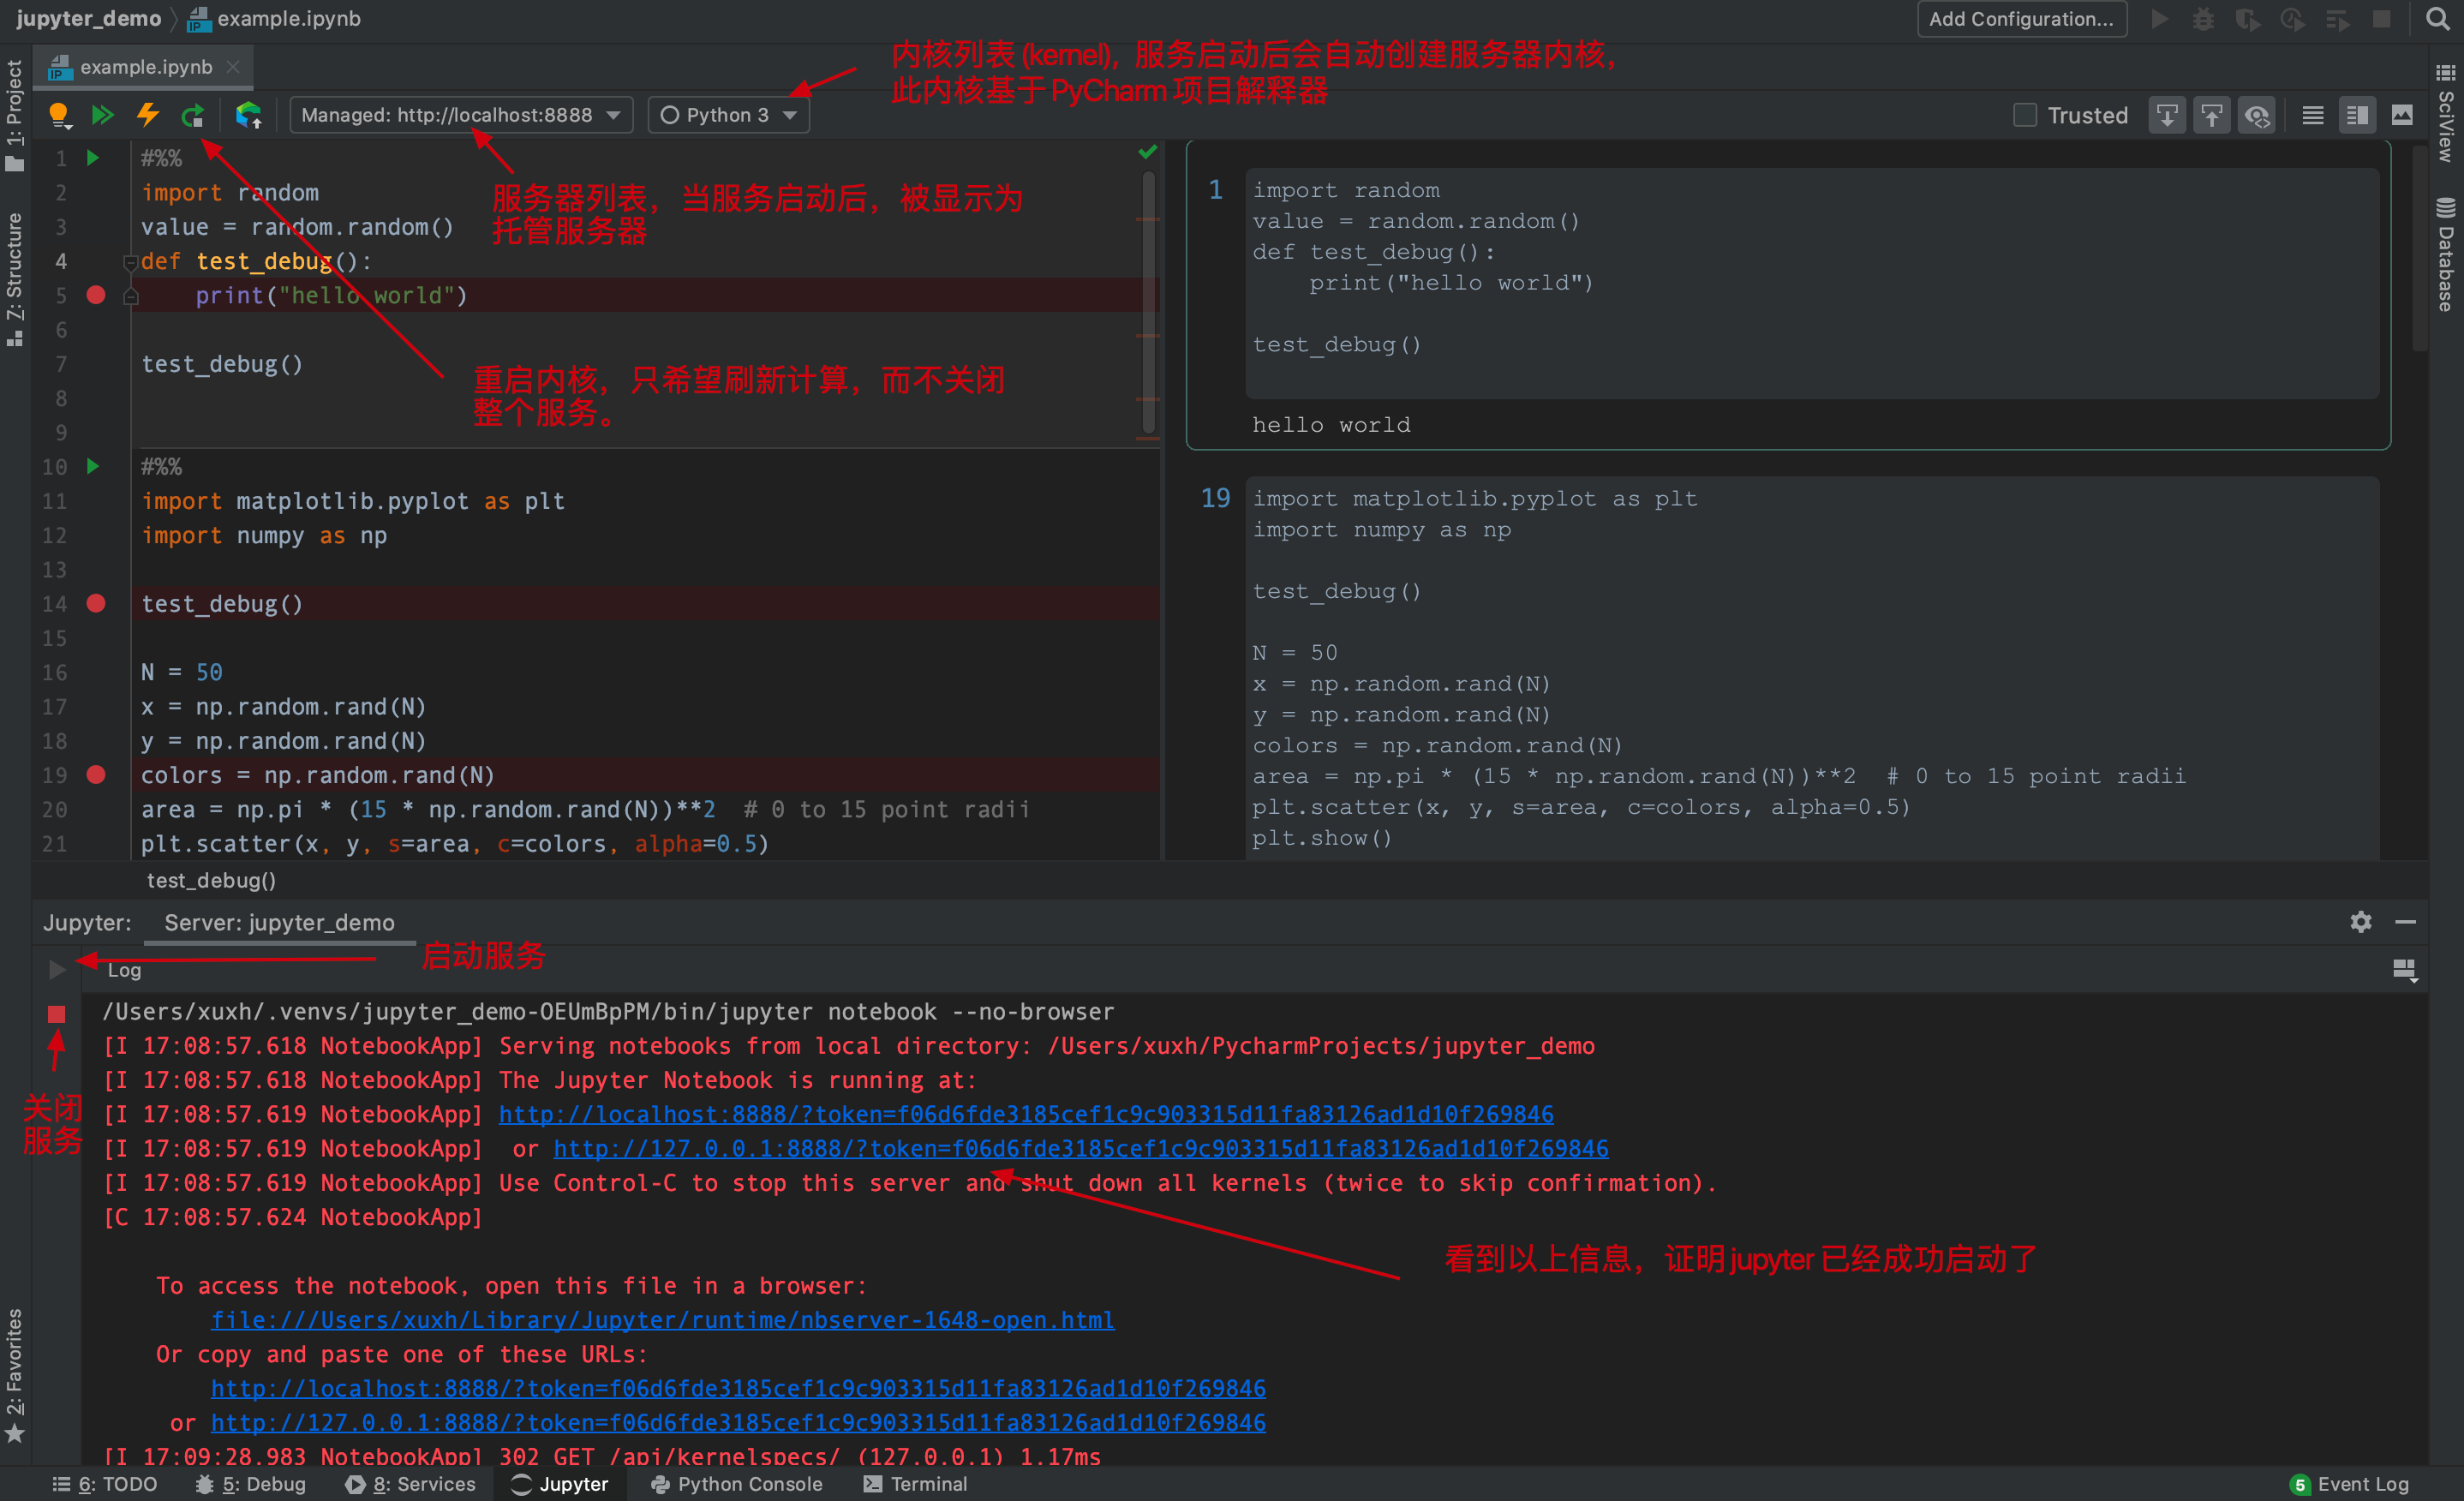Hide the Jupyter tool window with minus icon
The image size is (2464, 1501).
tap(2406, 922)
